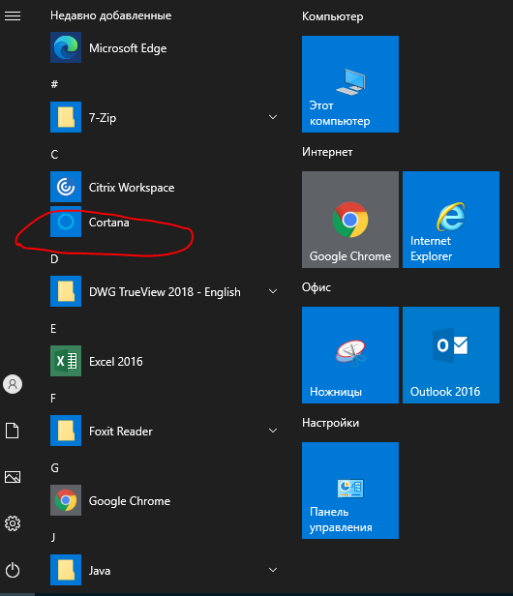Image resolution: width=513 pixels, height=596 pixels.
Task: Launch Outlook 2016 tile
Action: tap(451, 355)
